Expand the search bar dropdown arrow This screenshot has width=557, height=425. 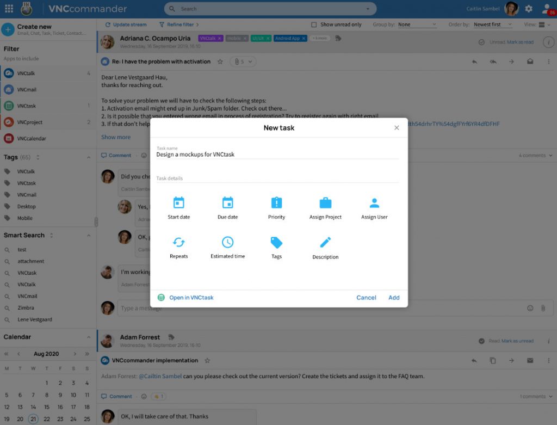(x=368, y=9)
